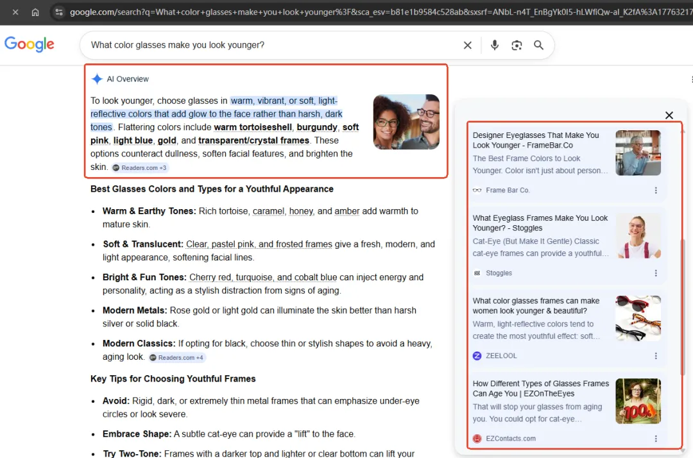Click the ZEELOOL purple favicon
The width and height of the screenshot is (693, 458).
[x=477, y=356]
